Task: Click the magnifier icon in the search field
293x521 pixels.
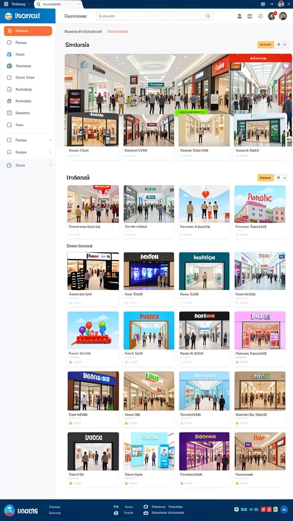Action: (208, 16)
